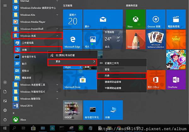
Task: Expand the Windows PowerShell folder
Action: pos(57,29)
